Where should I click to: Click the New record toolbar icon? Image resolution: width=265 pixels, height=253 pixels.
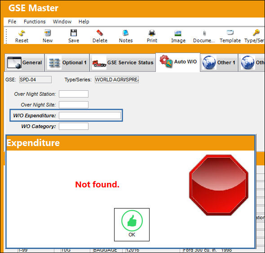click(48, 36)
